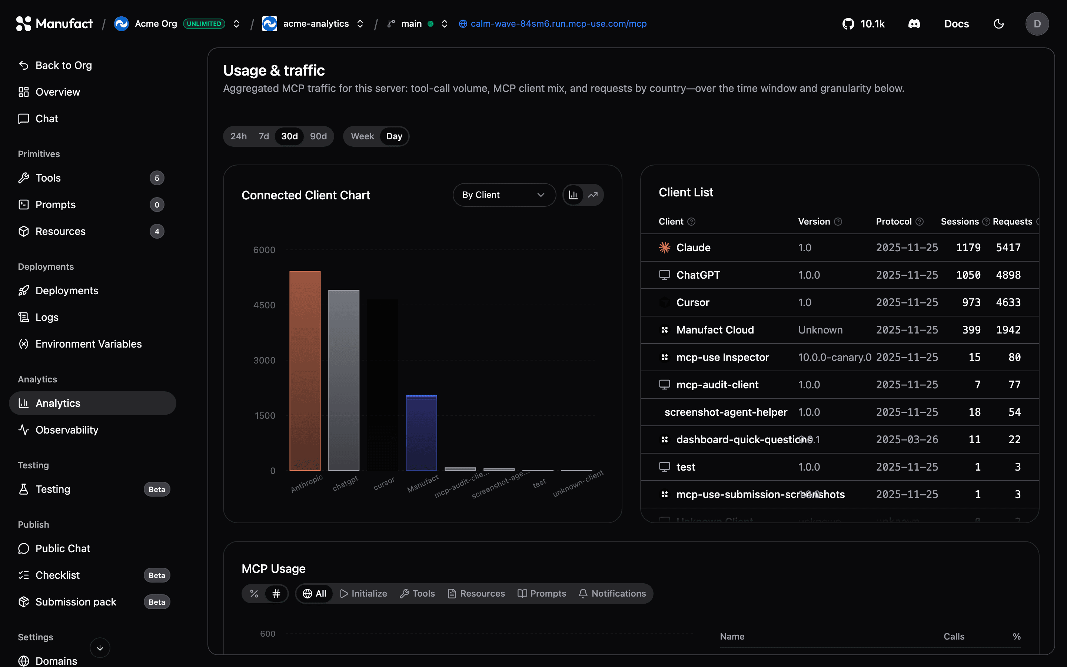
Task: Click the Observability pulse icon
Action: coord(23,430)
